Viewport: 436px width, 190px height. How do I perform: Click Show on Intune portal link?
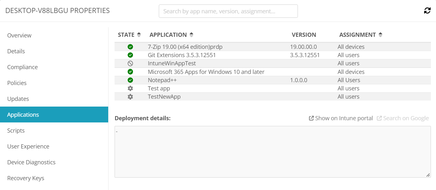tap(341, 118)
